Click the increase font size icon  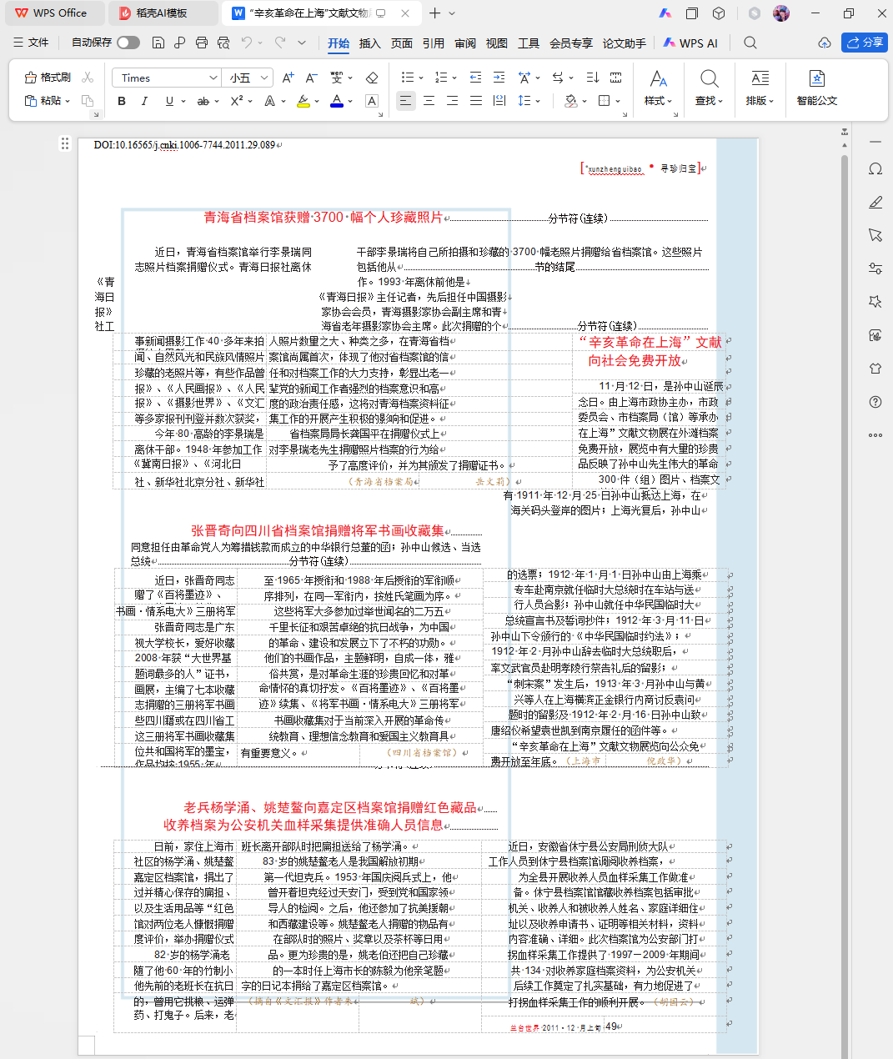coord(288,78)
